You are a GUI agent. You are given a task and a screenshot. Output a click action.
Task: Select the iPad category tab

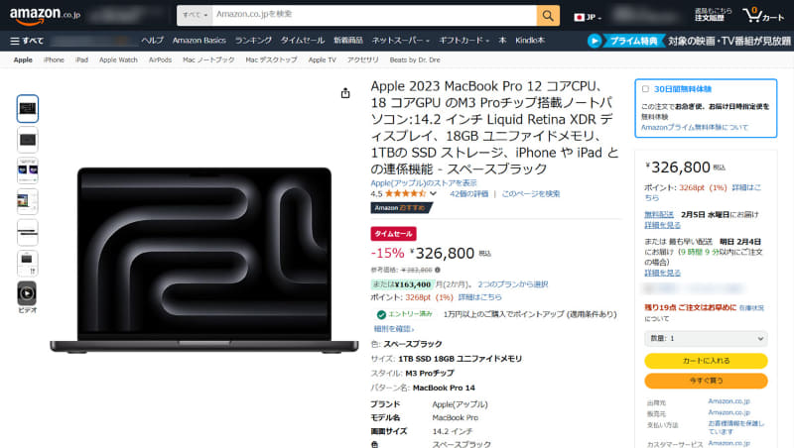81,59
